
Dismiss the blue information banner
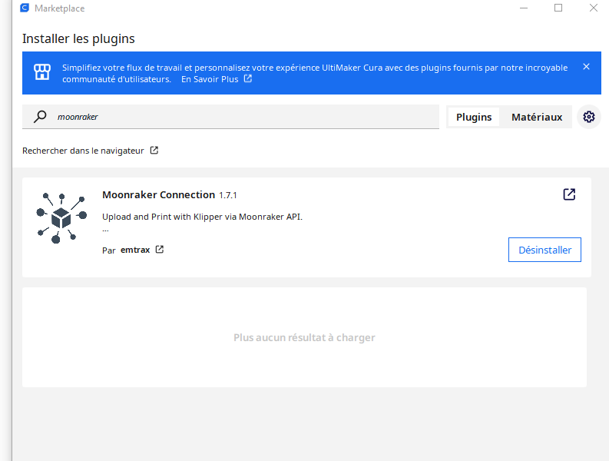tap(586, 67)
